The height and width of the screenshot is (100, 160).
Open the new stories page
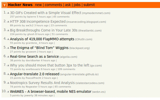click(x=38, y=5)
